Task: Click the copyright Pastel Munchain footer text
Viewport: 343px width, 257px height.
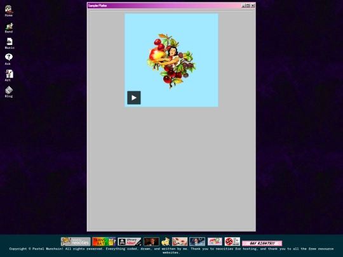Action: (x=171, y=251)
